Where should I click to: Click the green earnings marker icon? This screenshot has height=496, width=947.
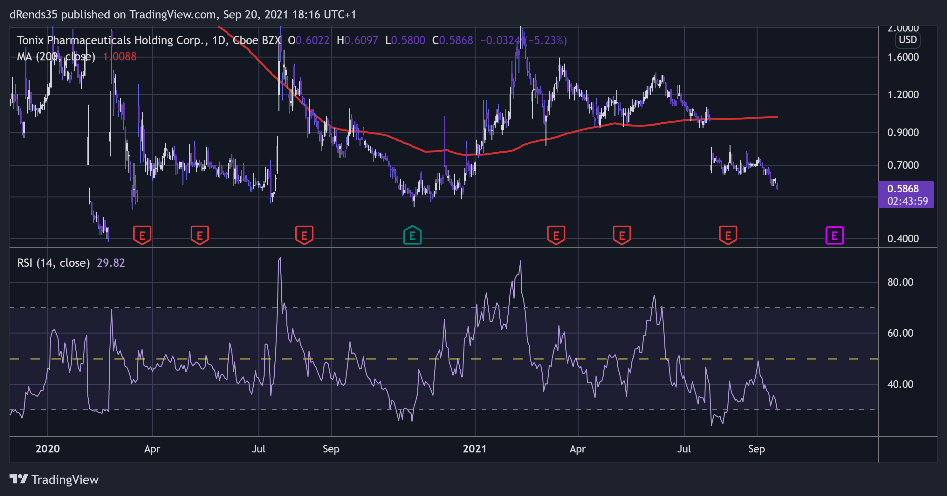412,235
